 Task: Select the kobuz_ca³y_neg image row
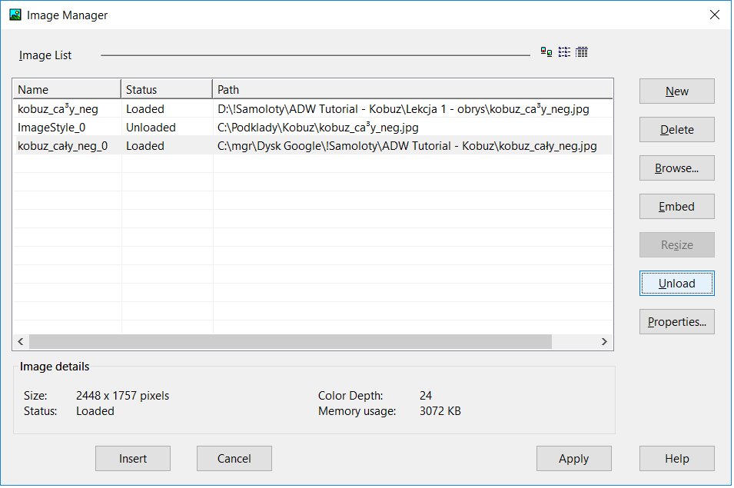pos(58,109)
